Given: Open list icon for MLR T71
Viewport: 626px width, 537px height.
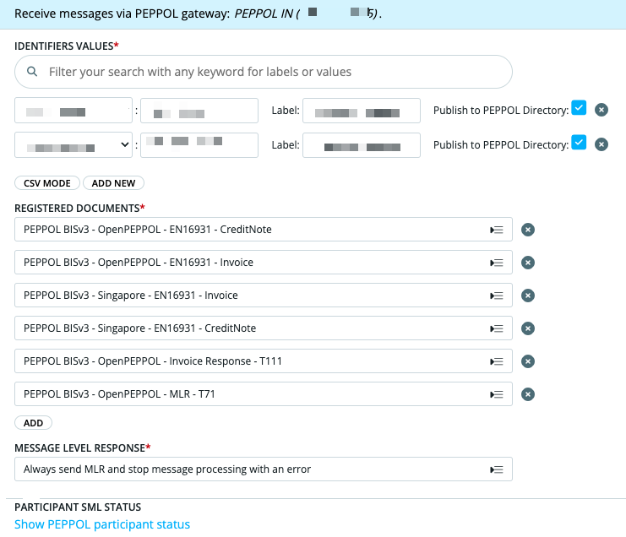Looking at the screenshot, I should click(x=497, y=394).
